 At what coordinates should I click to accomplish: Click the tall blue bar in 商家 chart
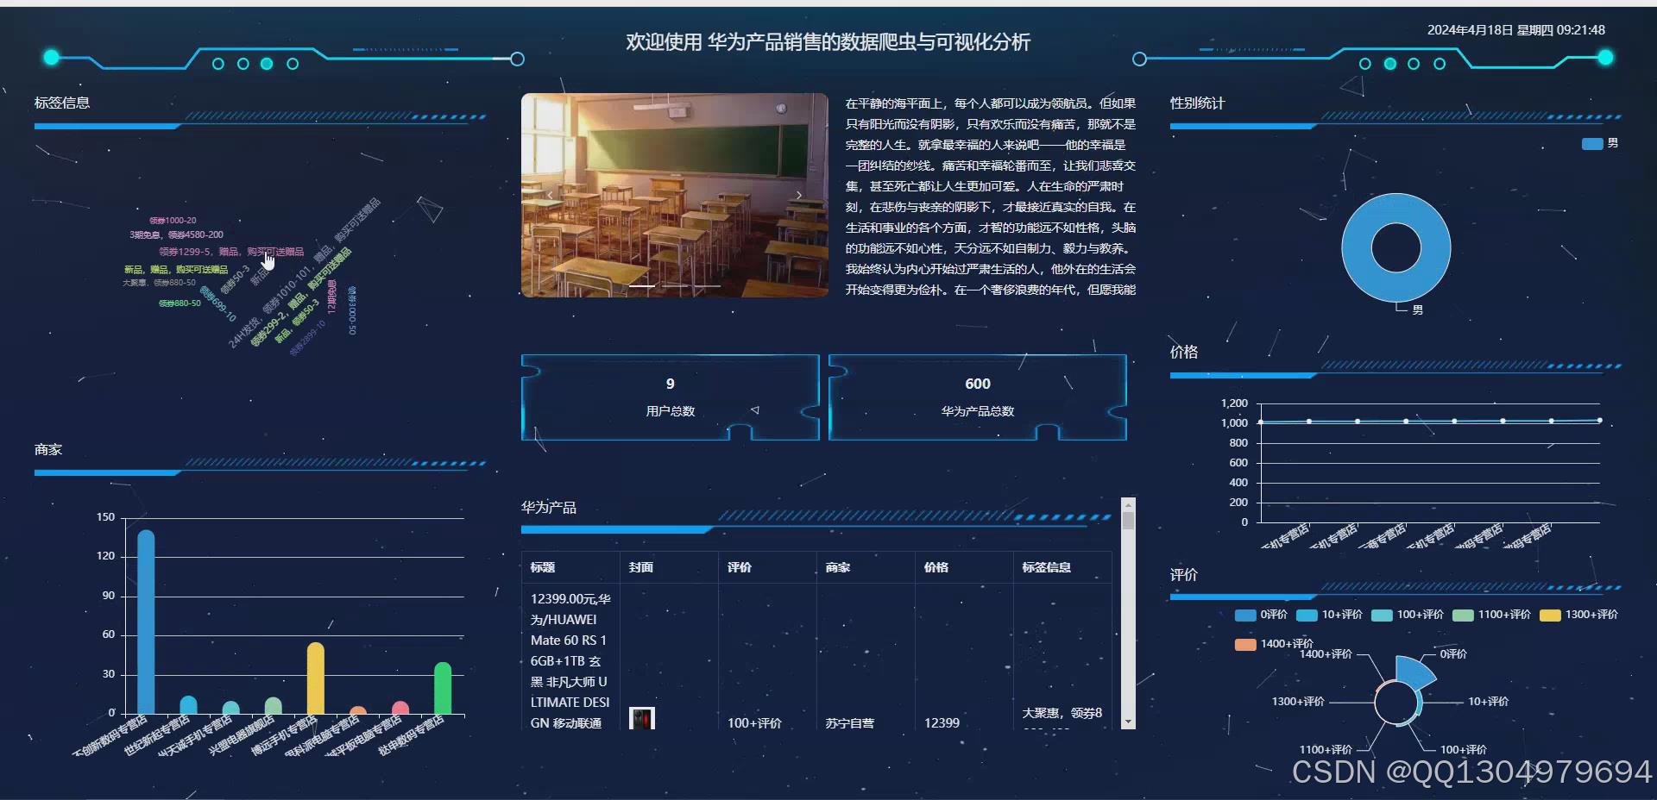coord(146,622)
